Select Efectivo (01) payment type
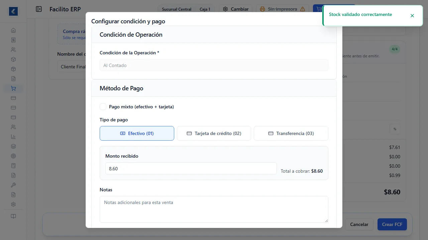The height and width of the screenshot is (240, 428). click(x=137, y=133)
